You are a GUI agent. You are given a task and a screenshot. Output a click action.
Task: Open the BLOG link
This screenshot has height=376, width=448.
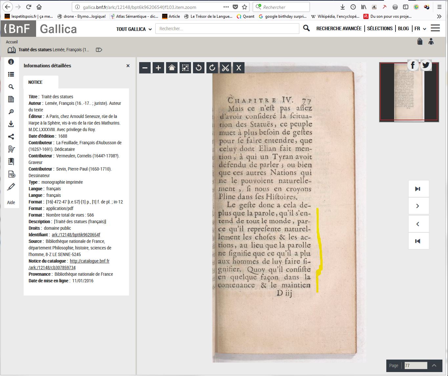403,29
